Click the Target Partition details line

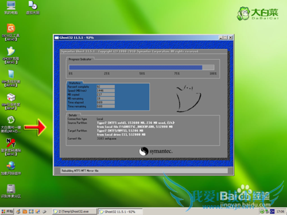click(121, 132)
